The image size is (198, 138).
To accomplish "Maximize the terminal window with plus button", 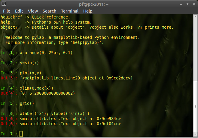I will coord(187,4).
